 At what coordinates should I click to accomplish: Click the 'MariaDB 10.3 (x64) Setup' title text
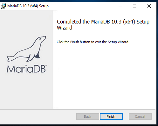click(28, 6)
